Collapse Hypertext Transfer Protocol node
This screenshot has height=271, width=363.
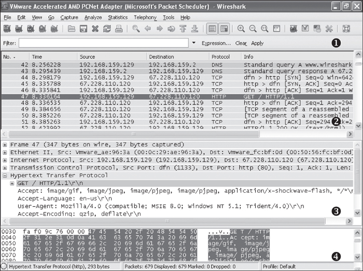coord(5,176)
